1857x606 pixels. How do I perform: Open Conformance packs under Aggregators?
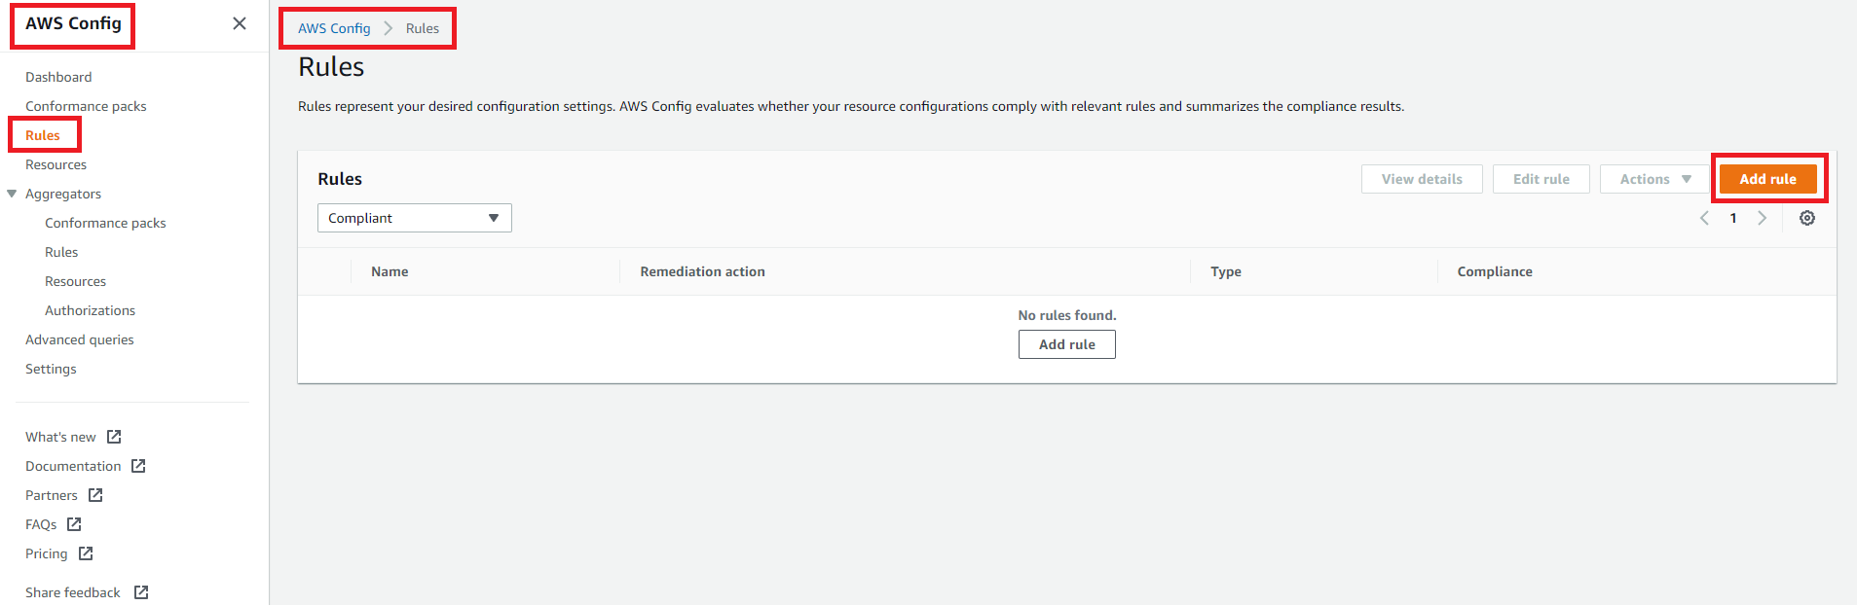pos(105,223)
